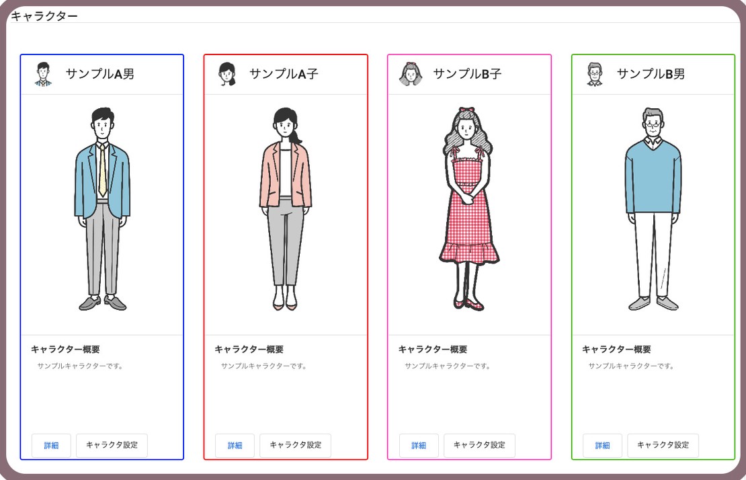Screen dimensions: 746x480
Task: Select the full-body image of サンプルB子
Action: tap(469, 209)
